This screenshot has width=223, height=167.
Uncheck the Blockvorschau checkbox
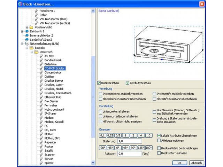(99, 83)
